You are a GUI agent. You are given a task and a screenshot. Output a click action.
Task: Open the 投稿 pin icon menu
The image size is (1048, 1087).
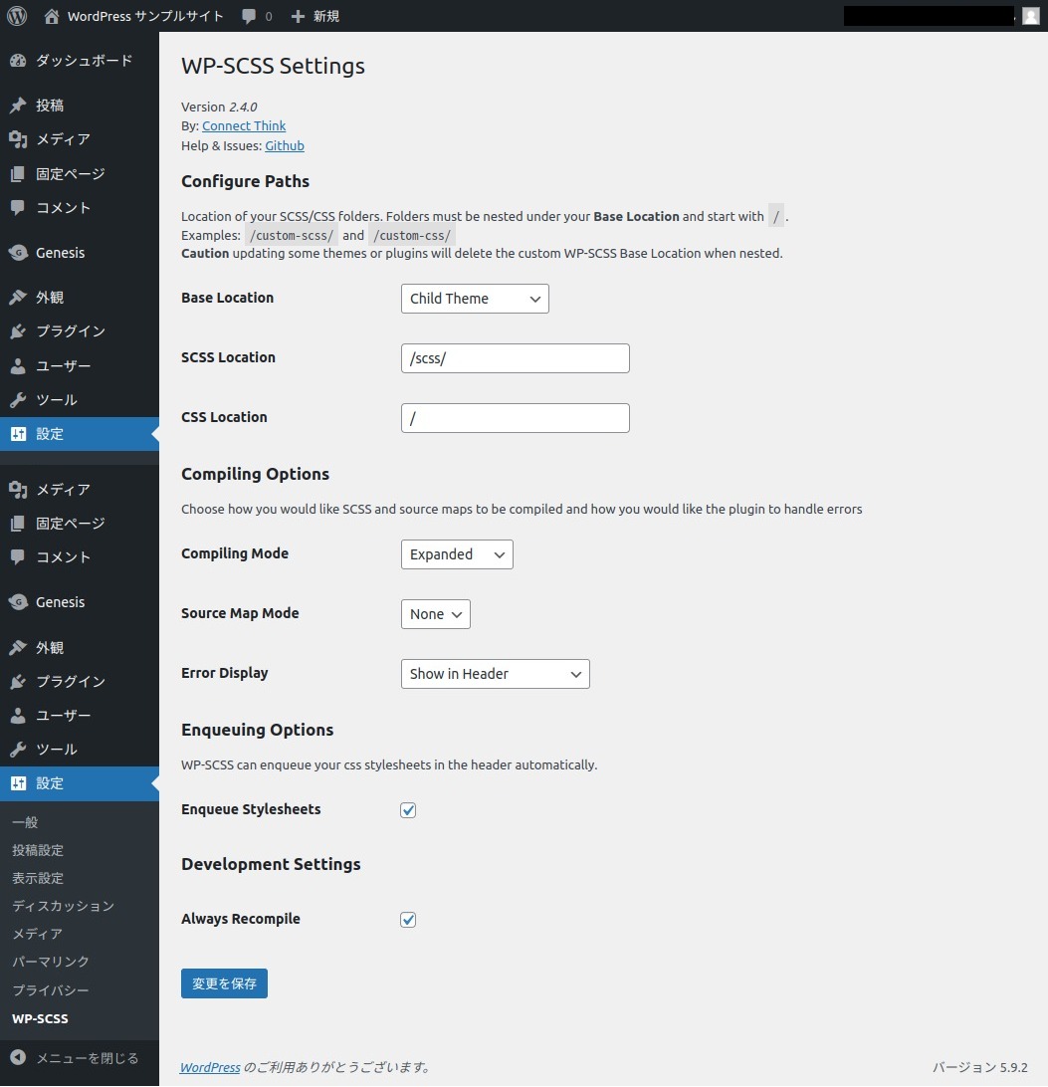[x=18, y=106]
